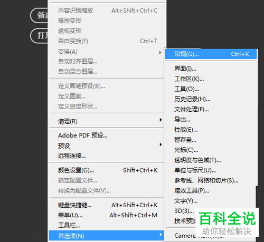264x242 pixels.
Task: Select 自动对齐图层... entry
Action: pos(107,62)
